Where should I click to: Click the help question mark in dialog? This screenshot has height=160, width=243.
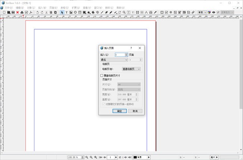click(x=131, y=48)
